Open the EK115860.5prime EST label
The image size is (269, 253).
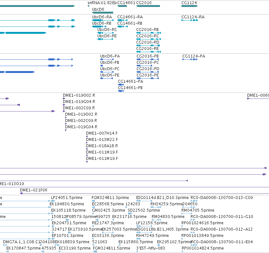(136, 242)
